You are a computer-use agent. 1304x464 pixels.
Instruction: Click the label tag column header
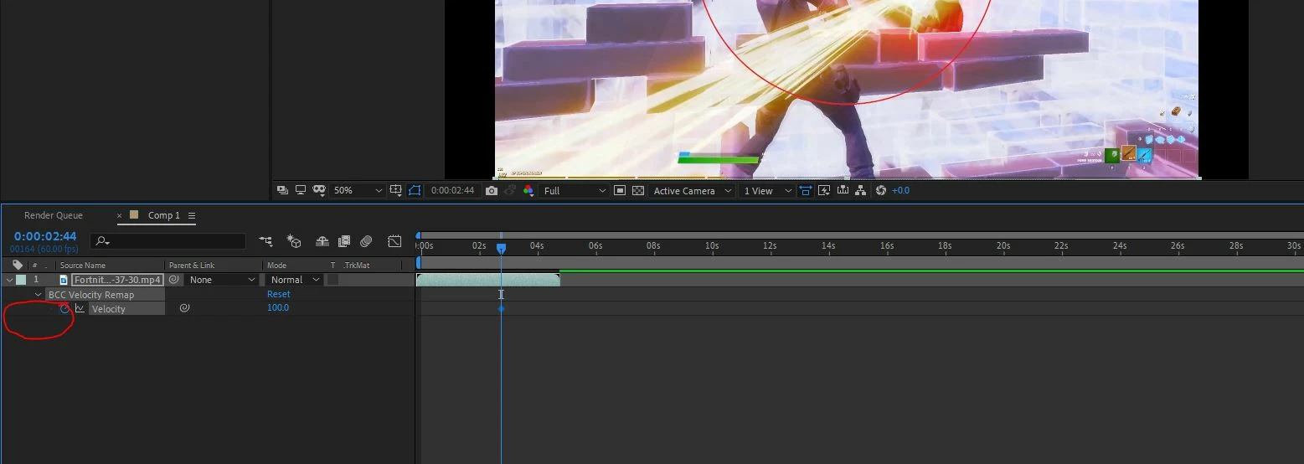[x=18, y=265]
